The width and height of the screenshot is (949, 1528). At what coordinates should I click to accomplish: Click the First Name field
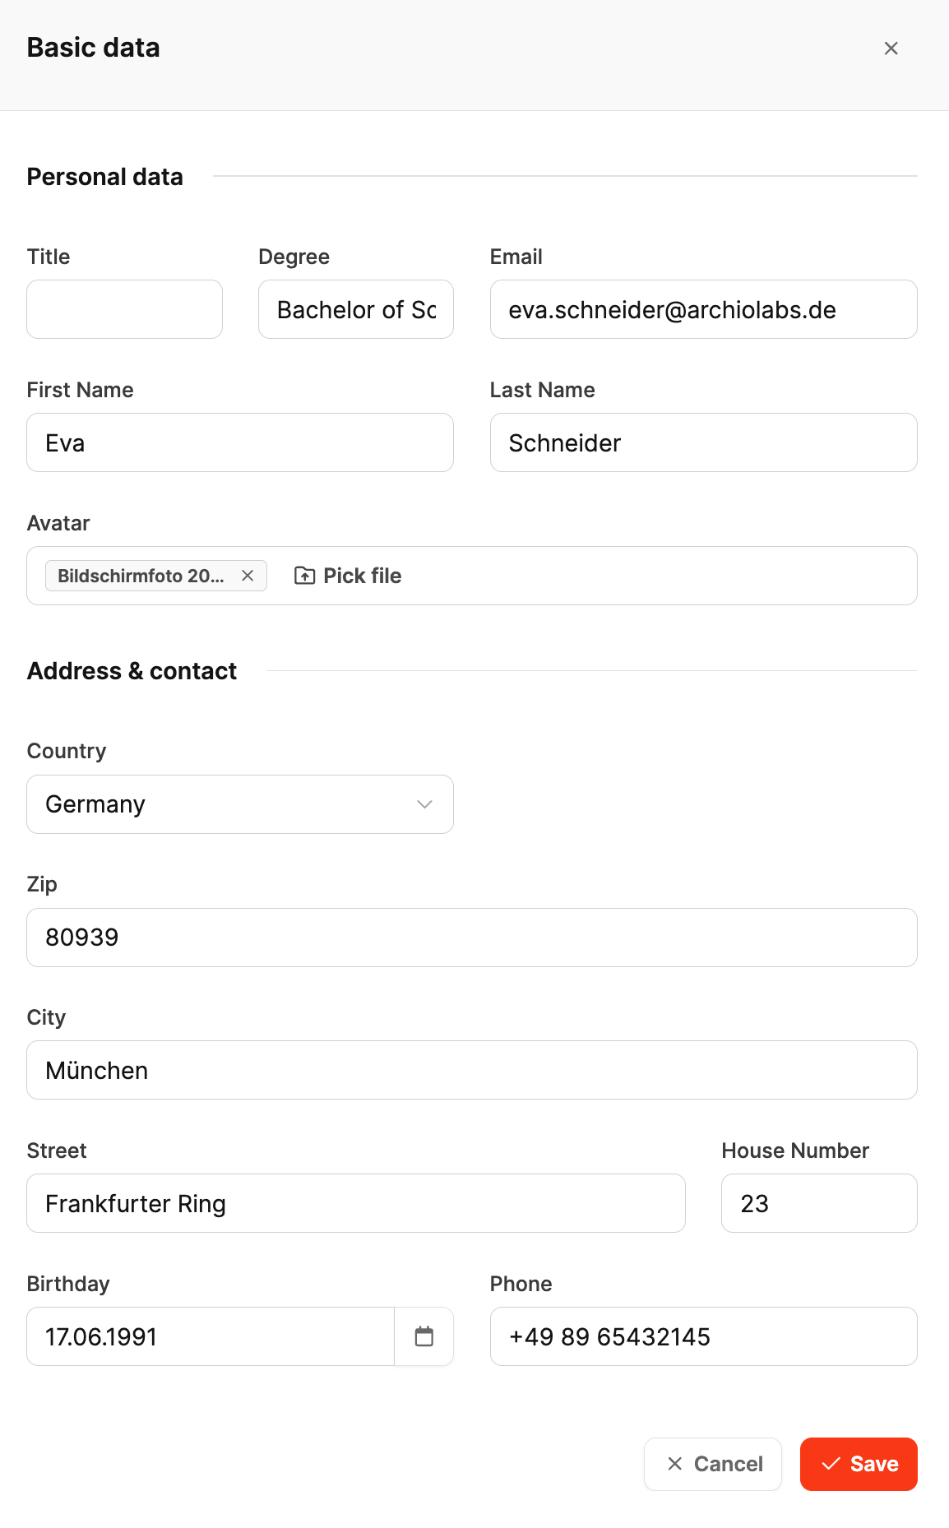pyautogui.click(x=240, y=442)
